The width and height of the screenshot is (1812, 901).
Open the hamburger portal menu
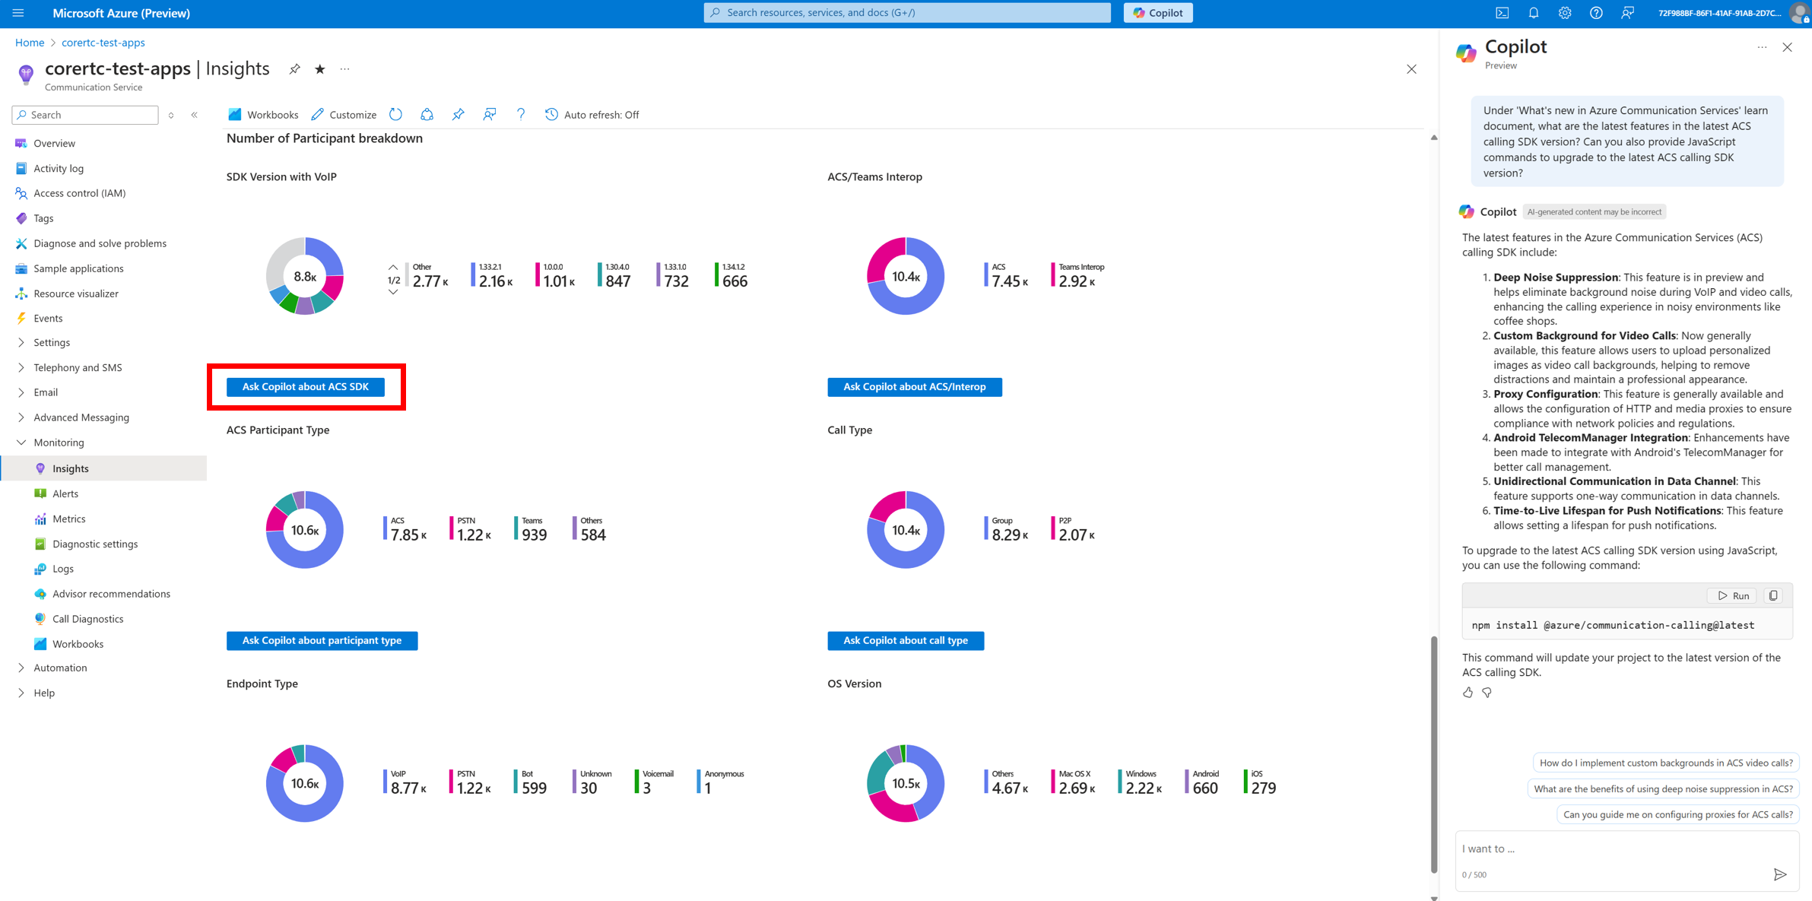[x=18, y=13]
